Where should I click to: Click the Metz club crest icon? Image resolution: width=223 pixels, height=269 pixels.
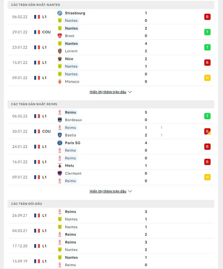pyautogui.click(x=60, y=165)
